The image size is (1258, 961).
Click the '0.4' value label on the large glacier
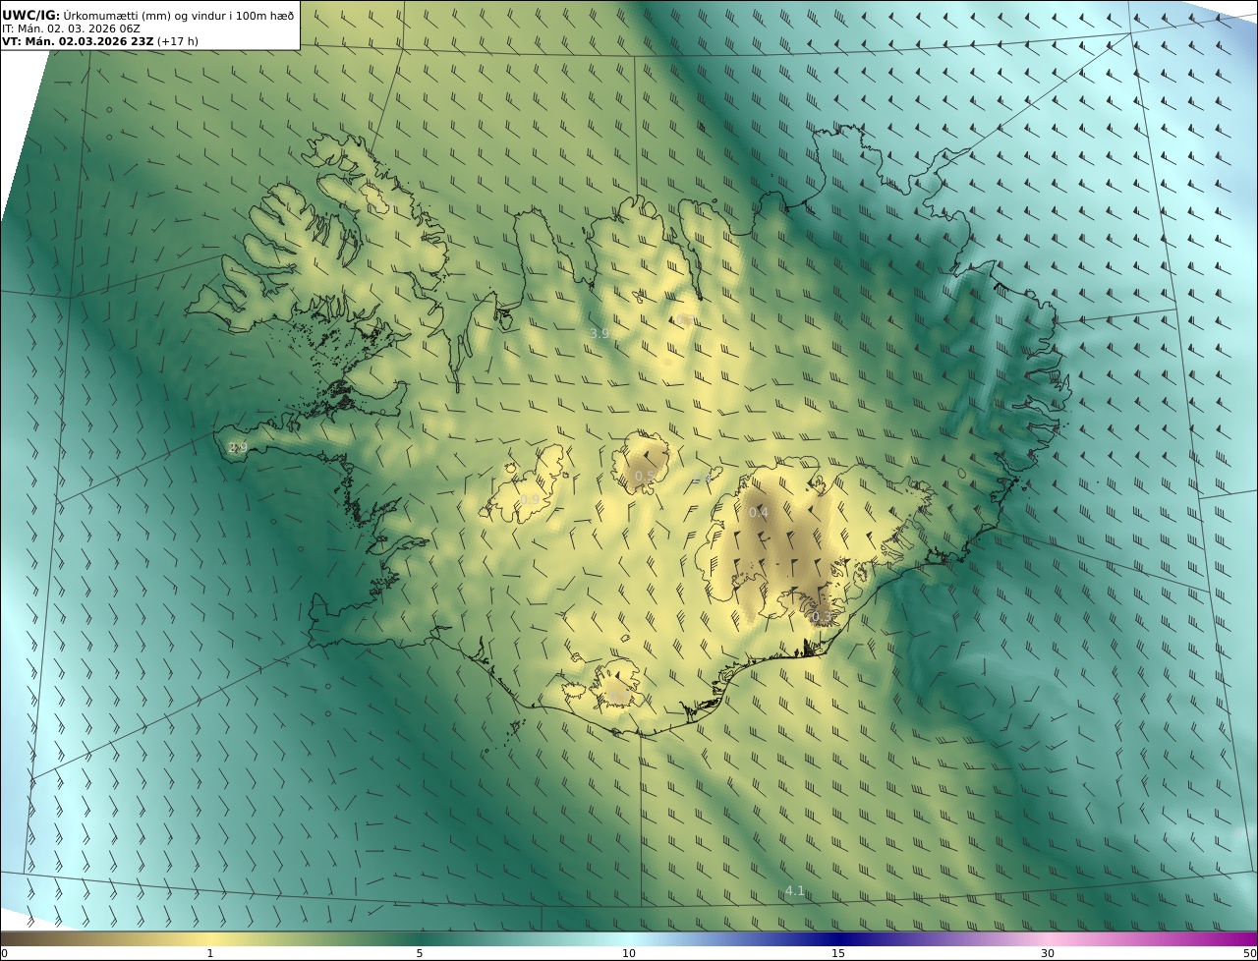point(759,512)
